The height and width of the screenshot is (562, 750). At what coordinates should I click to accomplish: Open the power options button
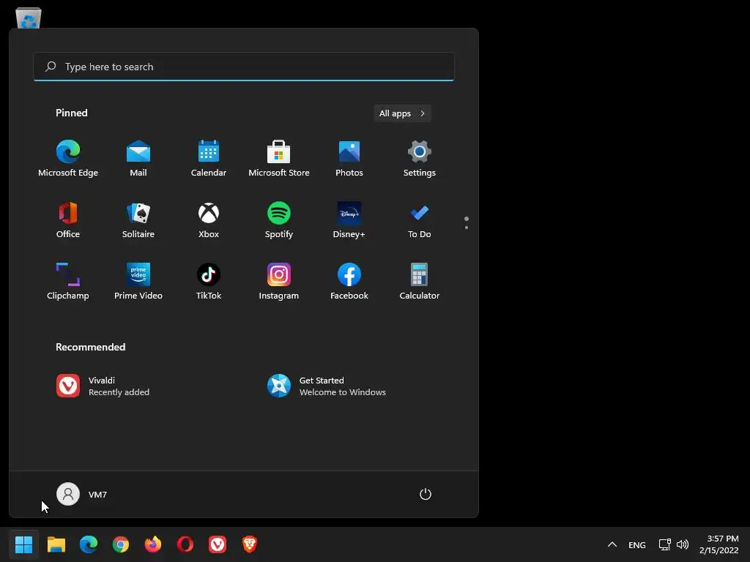[426, 494]
